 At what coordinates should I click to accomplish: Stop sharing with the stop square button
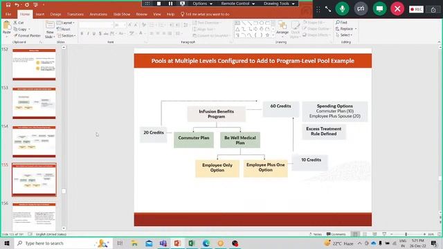click(x=159, y=3)
